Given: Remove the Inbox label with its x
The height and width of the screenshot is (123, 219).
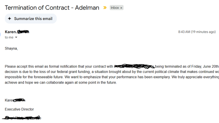Looking at the screenshot, I should [121, 8].
